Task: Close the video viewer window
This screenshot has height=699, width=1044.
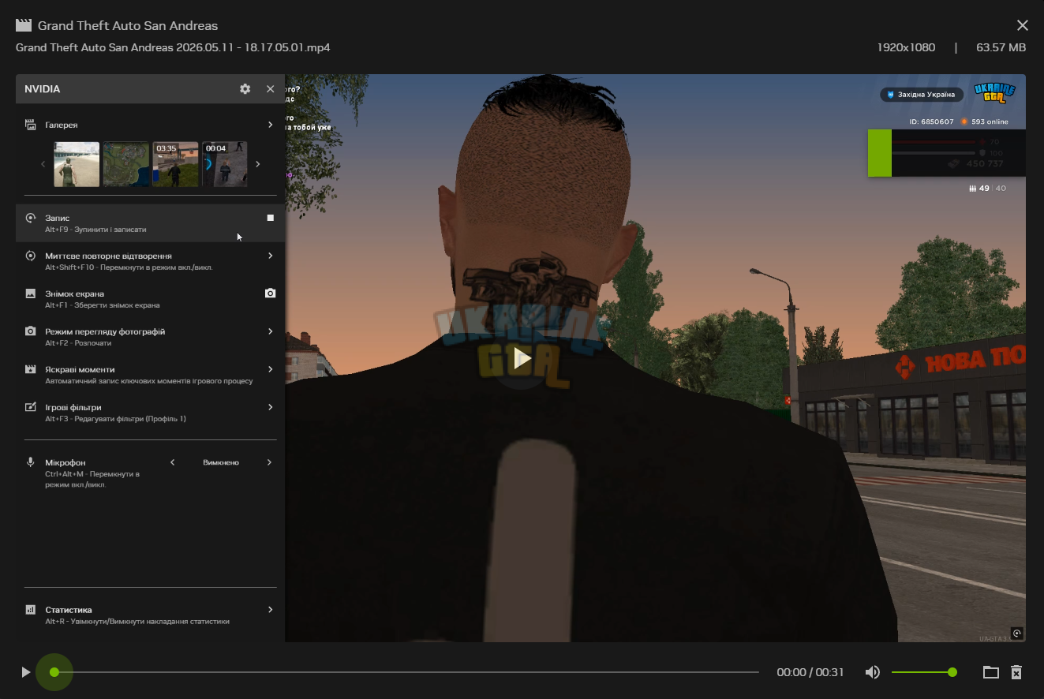Action: [x=1023, y=26]
